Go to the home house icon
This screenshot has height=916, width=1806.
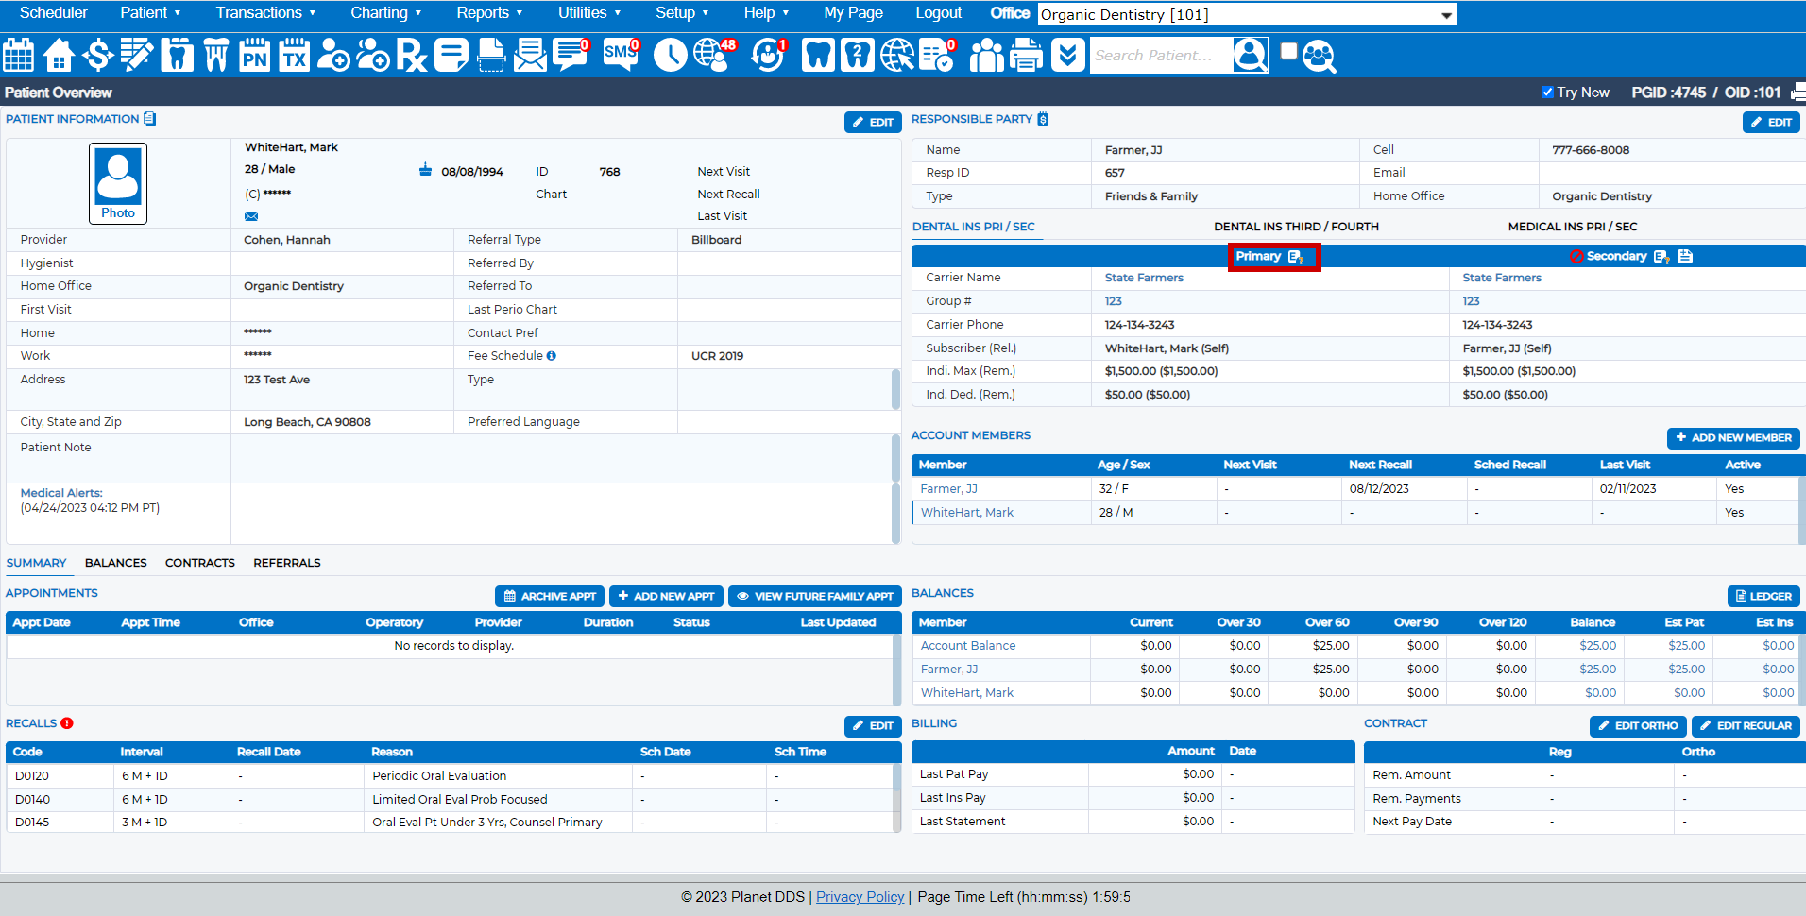[59, 55]
